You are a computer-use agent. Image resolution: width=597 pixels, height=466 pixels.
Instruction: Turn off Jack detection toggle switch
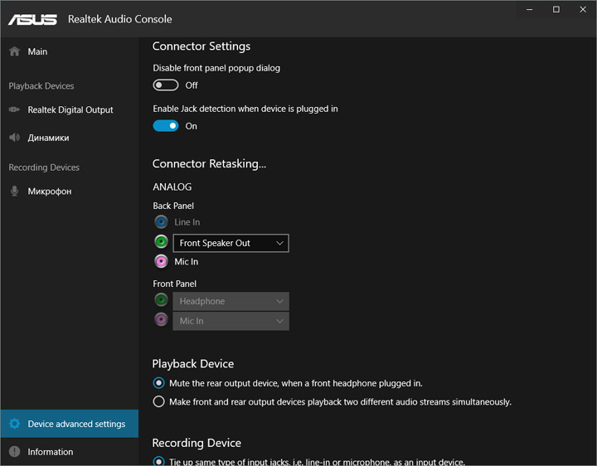point(166,126)
